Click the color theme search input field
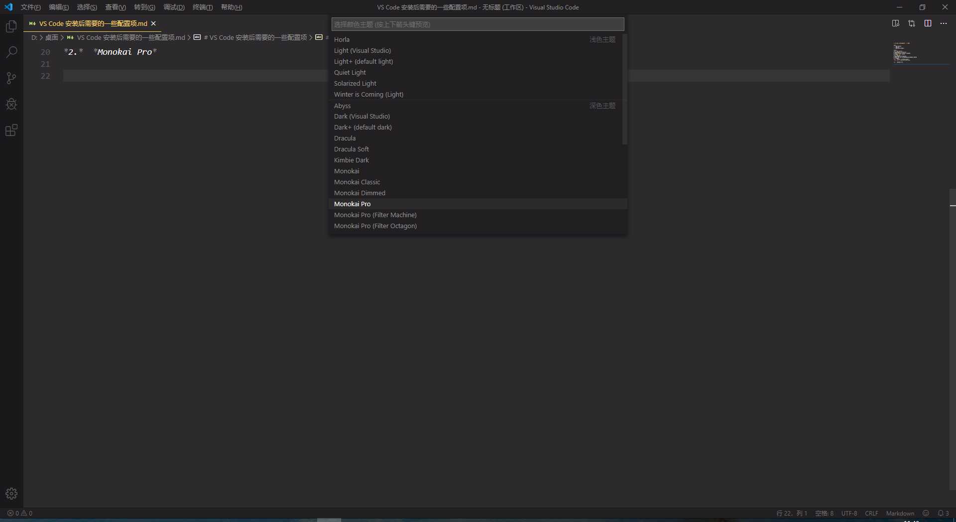This screenshot has width=956, height=522. pos(478,24)
